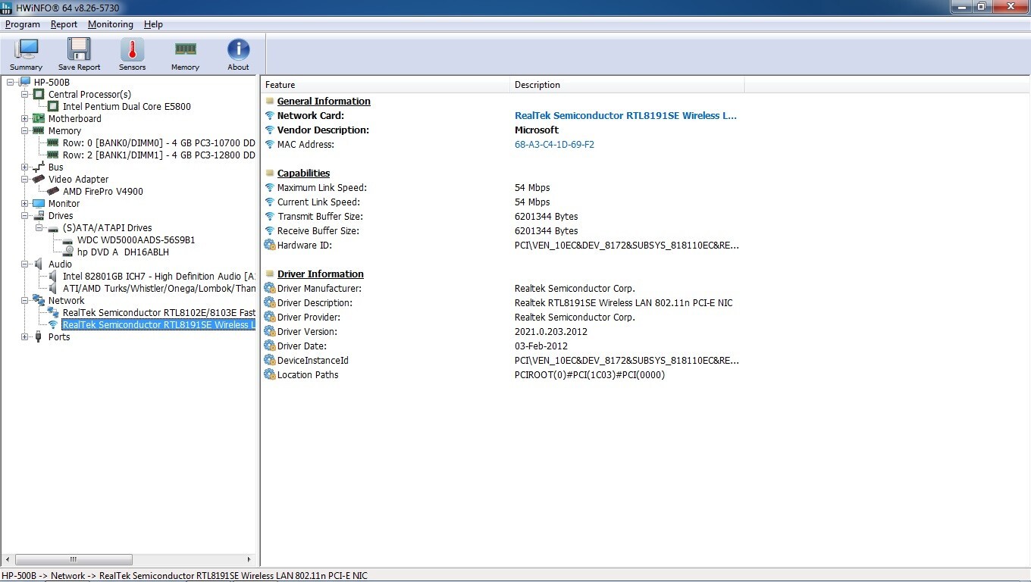Click the Description column header
The height and width of the screenshot is (582, 1031).
click(627, 85)
